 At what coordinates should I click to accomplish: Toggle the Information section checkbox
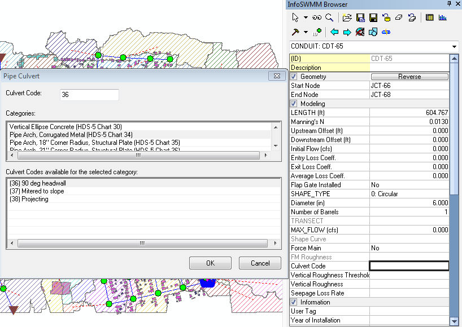[294, 302]
